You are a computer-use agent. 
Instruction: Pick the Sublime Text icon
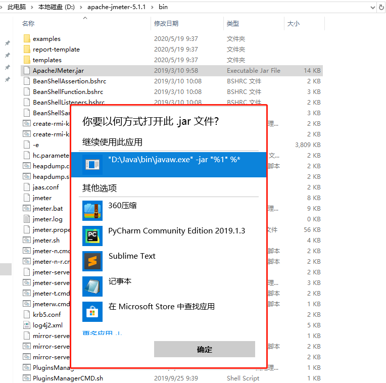pyautogui.click(x=92, y=261)
